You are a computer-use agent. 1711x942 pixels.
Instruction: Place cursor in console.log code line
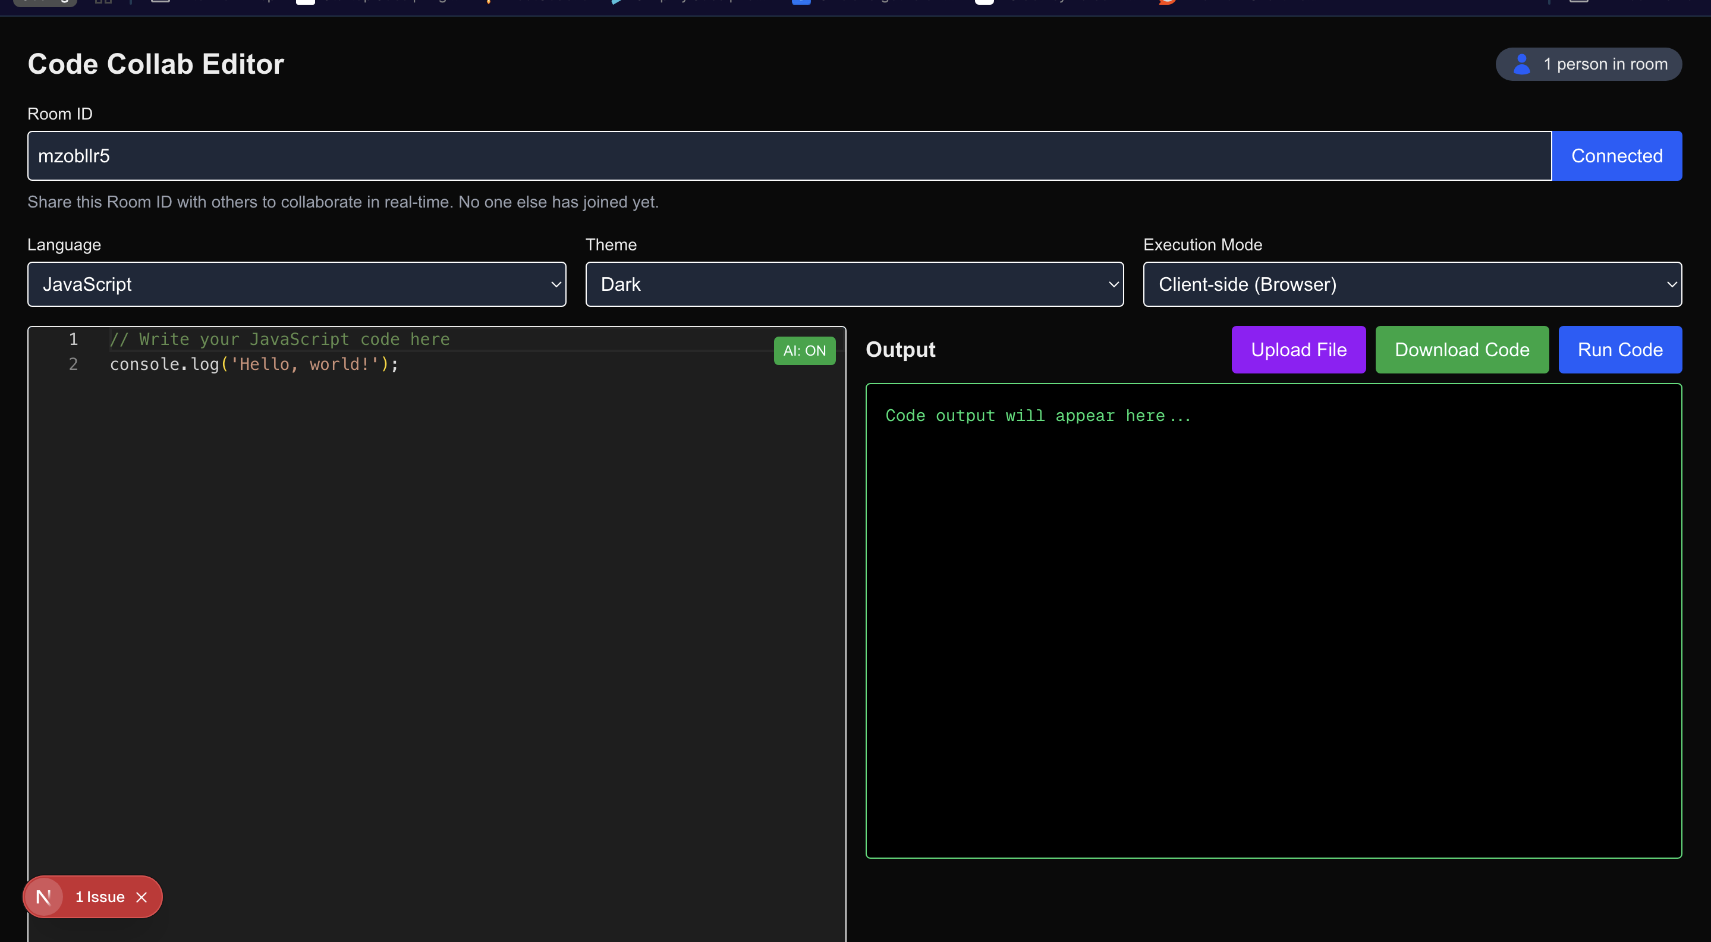click(x=254, y=364)
